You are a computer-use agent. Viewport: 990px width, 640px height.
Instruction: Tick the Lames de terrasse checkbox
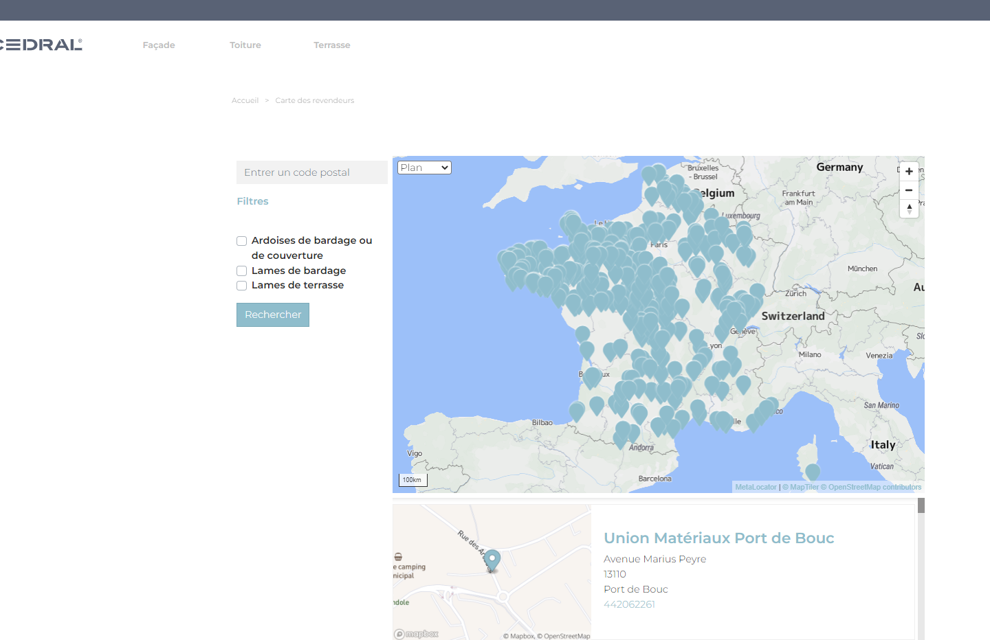242,286
